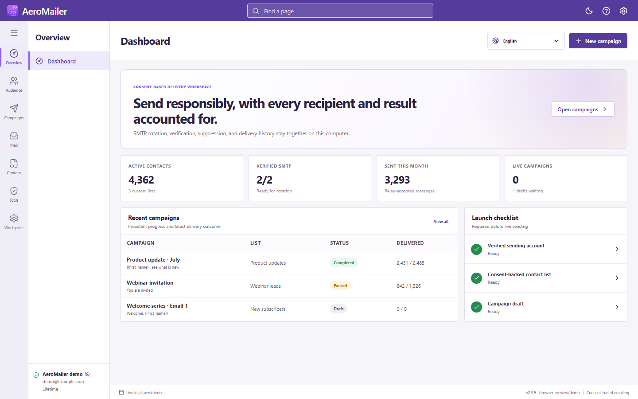Focus the Find a page search field
Viewport: 638px width, 399px height.
coord(340,11)
